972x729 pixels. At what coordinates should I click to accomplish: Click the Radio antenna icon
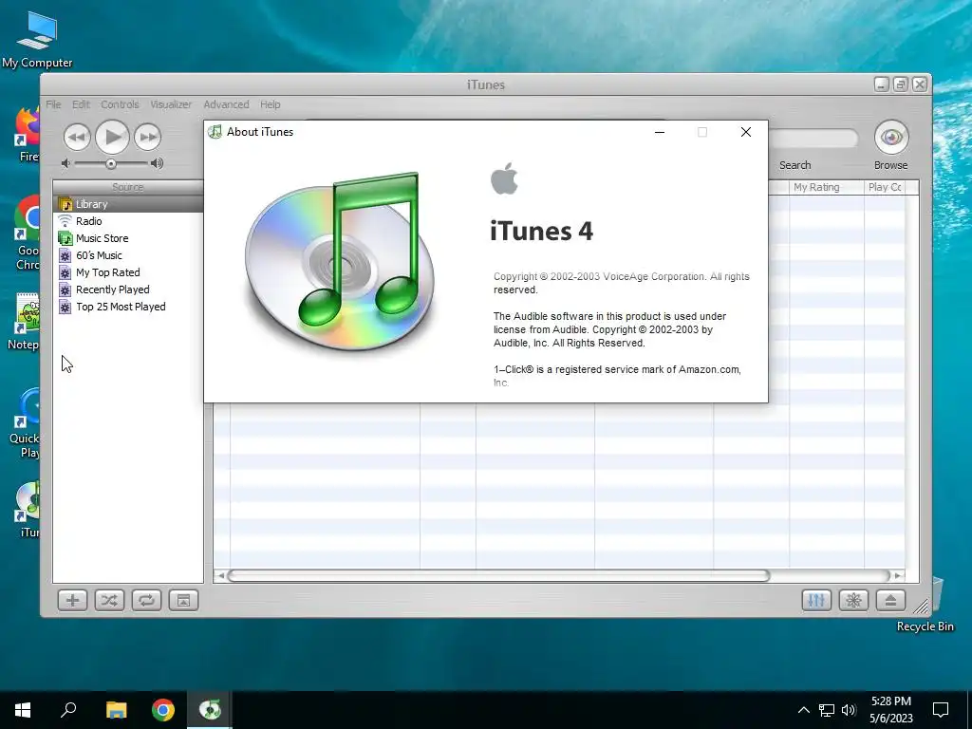pyautogui.click(x=65, y=221)
